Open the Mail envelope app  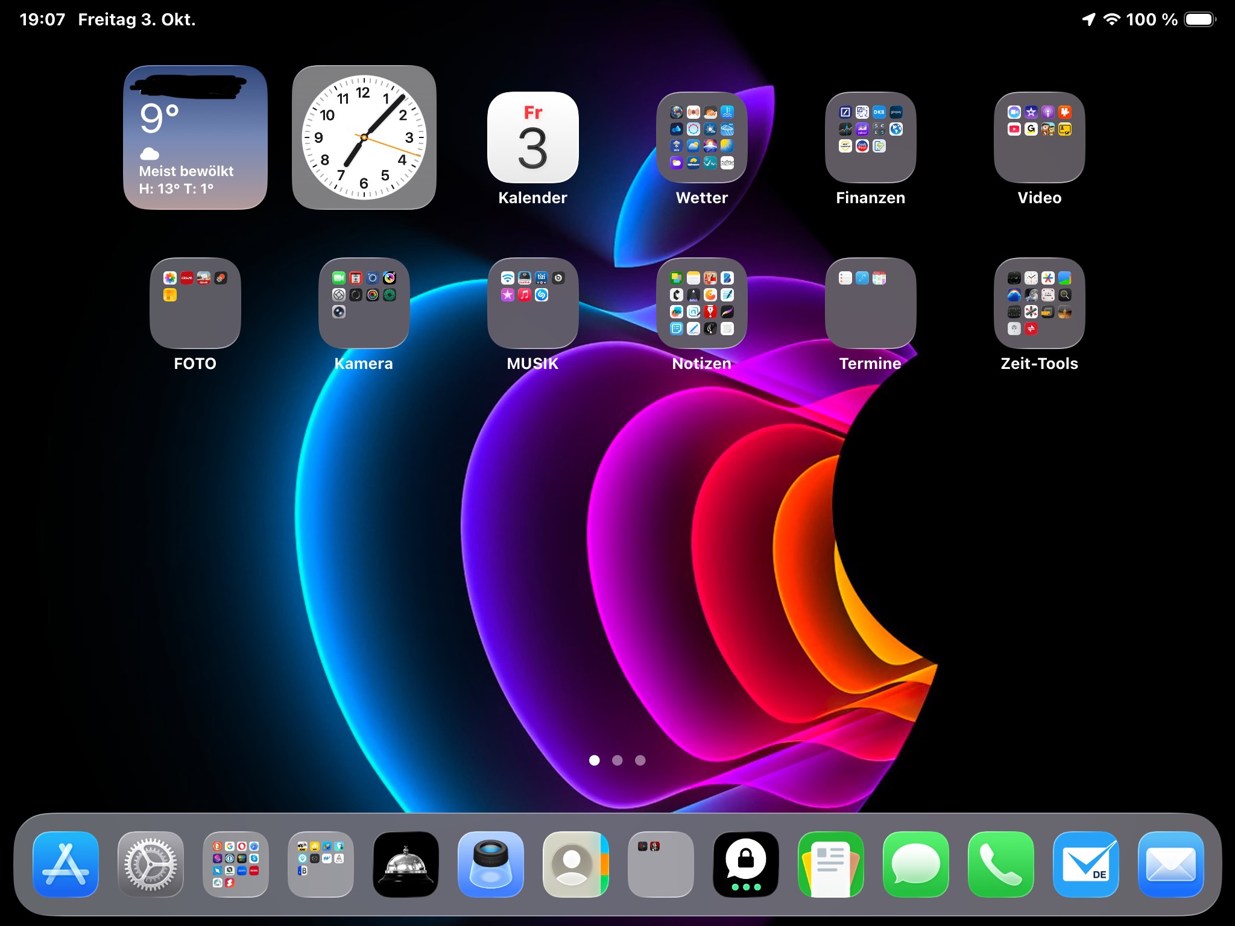click(1170, 864)
